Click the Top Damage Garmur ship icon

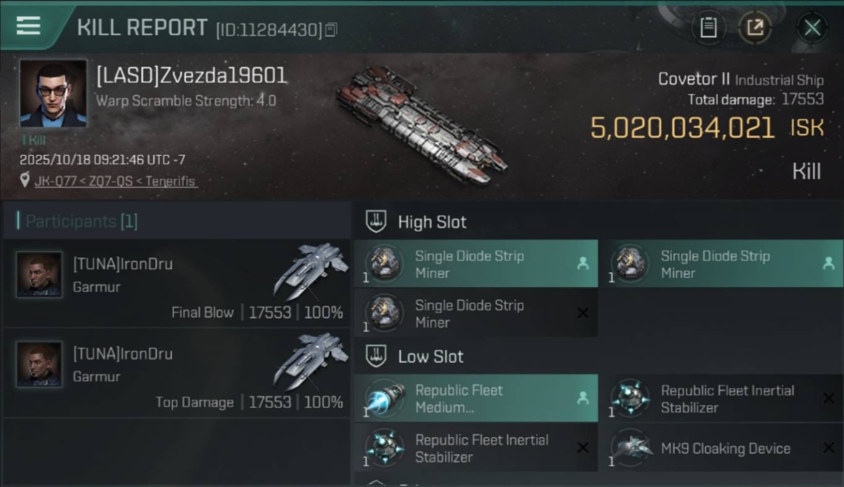point(310,361)
